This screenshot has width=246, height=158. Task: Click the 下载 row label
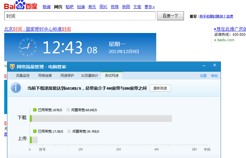[x=22, y=118]
